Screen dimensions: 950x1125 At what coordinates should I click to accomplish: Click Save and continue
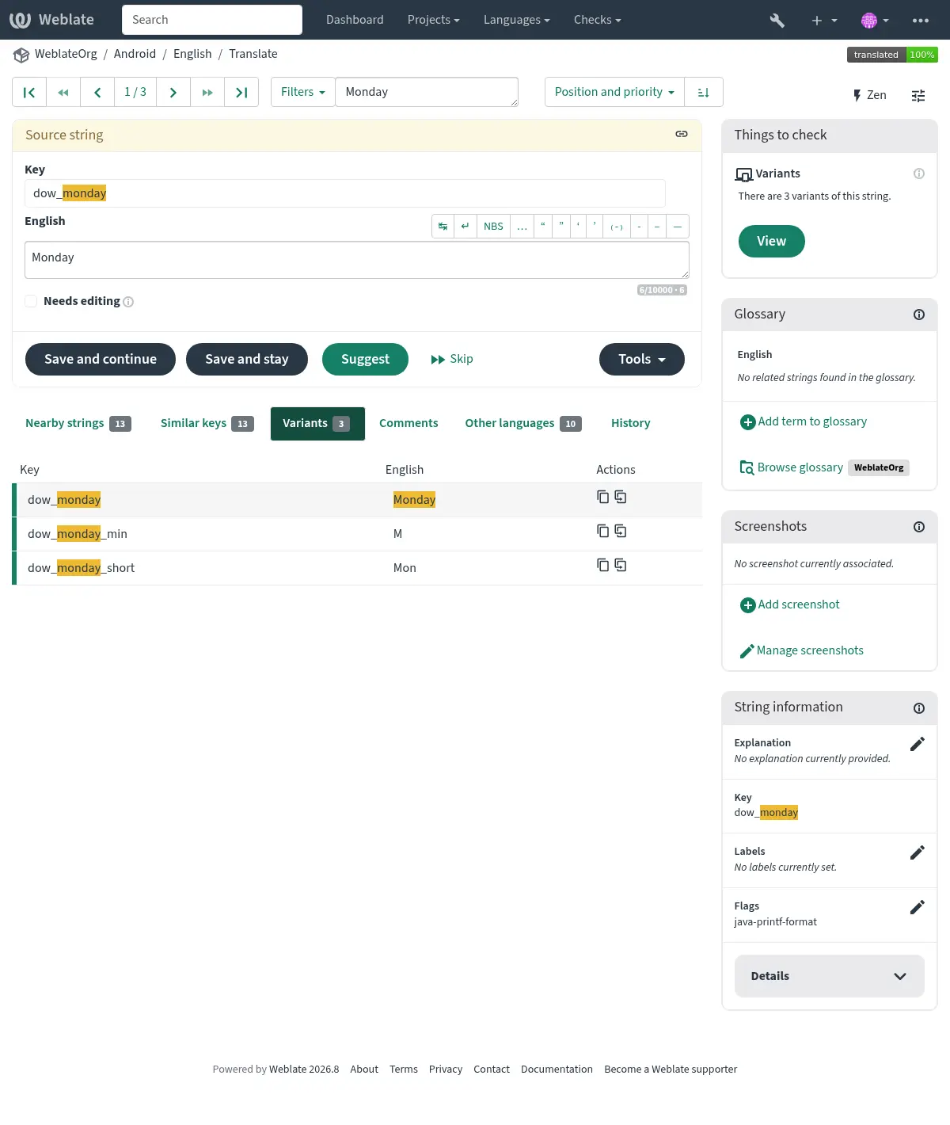[x=101, y=359]
